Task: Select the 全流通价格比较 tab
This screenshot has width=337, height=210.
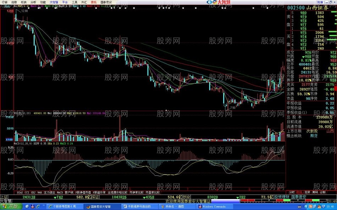Action: (117, 192)
